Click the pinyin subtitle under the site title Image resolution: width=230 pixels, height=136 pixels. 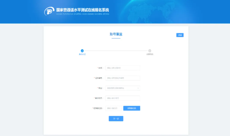83,14
